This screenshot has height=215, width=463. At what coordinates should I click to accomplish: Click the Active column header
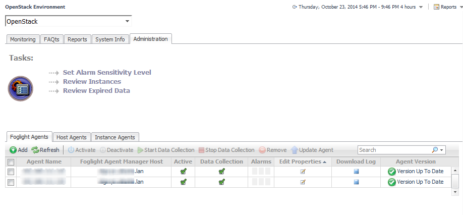click(183, 162)
